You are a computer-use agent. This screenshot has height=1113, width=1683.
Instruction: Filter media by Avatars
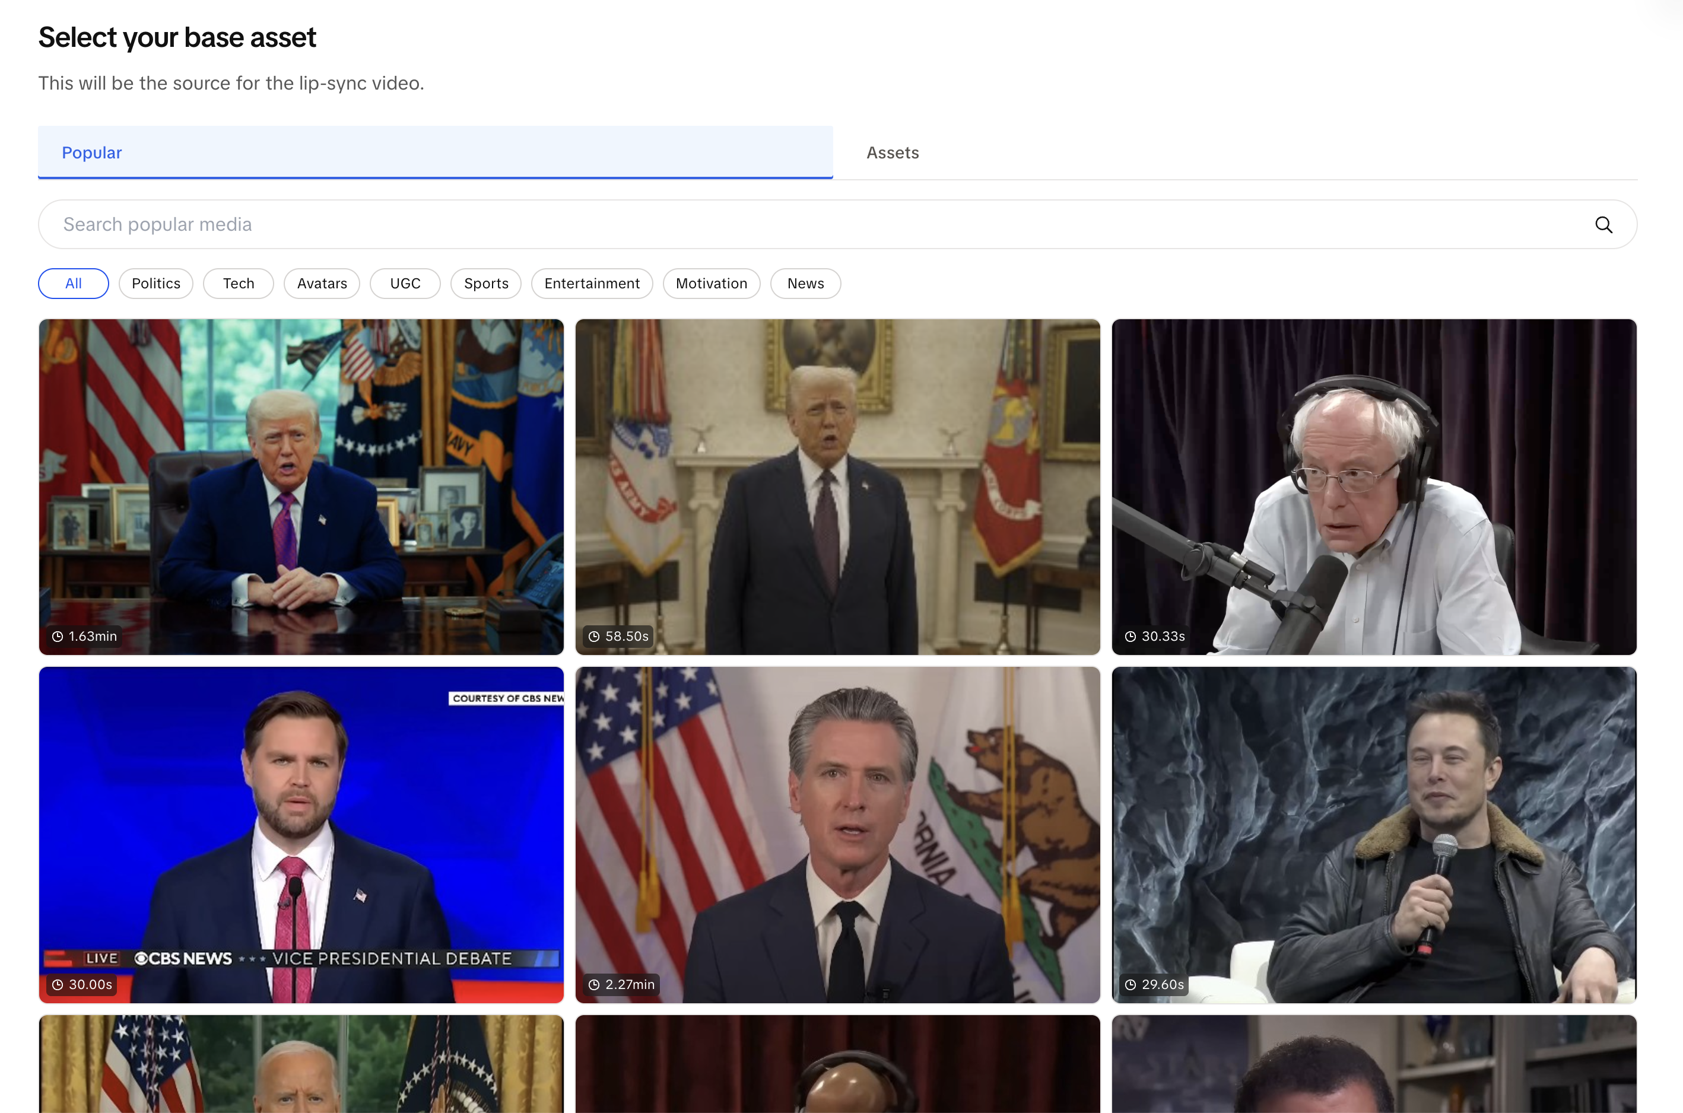(x=322, y=284)
